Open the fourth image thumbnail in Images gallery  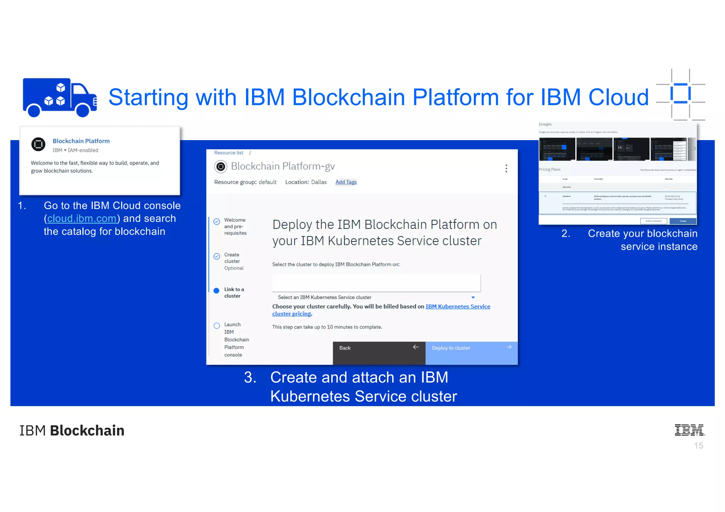coord(668,149)
